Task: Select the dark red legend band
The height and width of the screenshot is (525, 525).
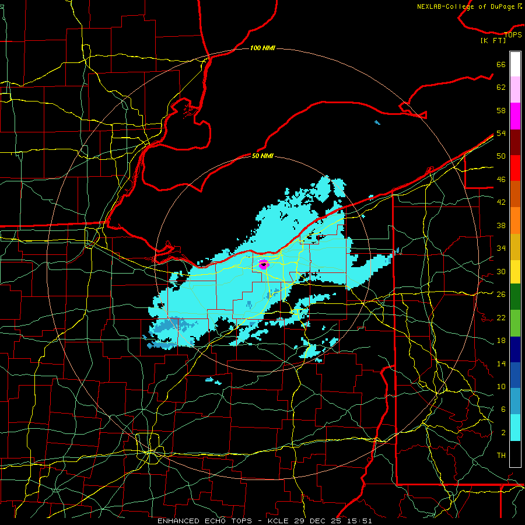Action: tap(515, 142)
